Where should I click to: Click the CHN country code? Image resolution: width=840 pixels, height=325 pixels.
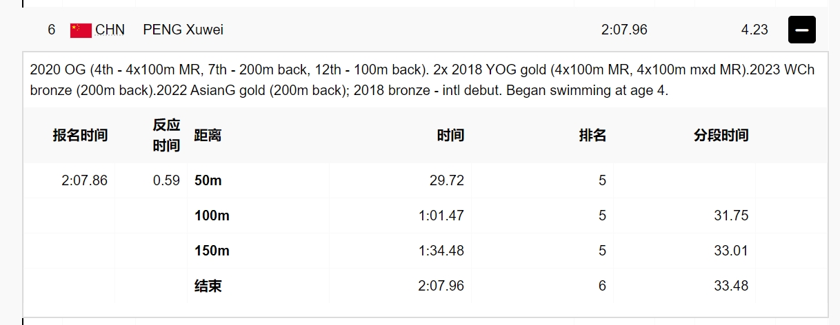[x=111, y=30]
